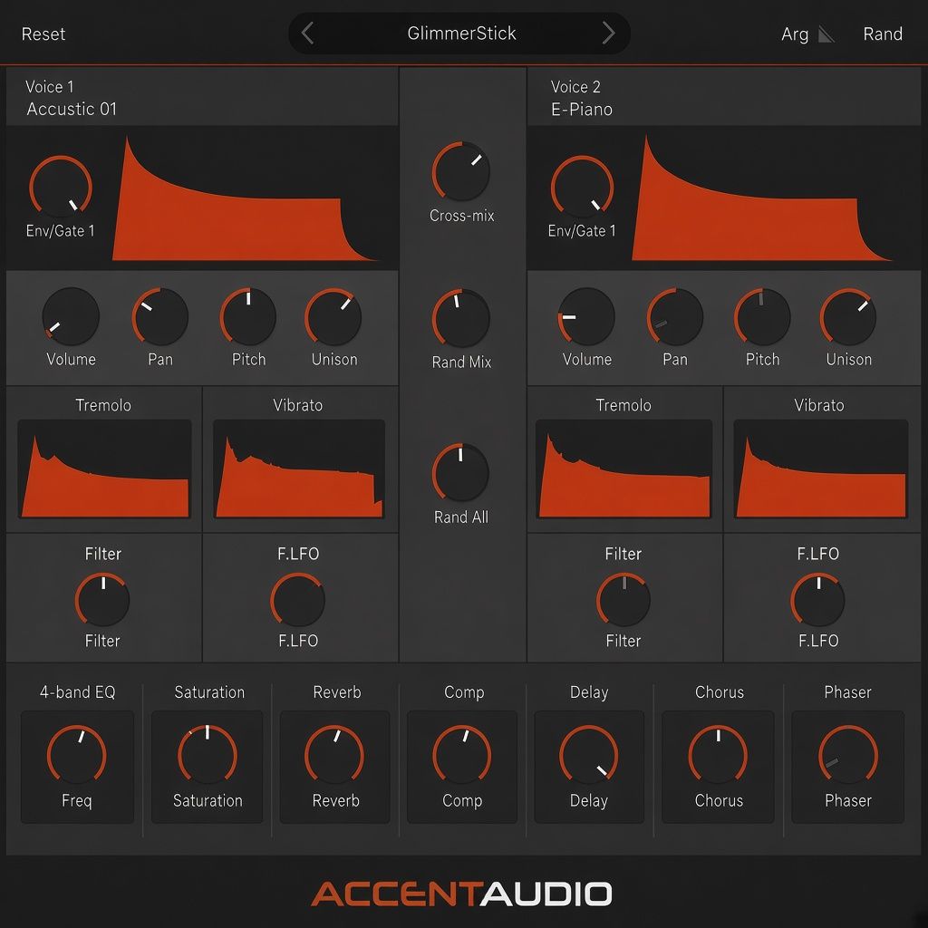The height and width of the screenshot is (928, 928).
Task: Click the Reverb effect knob
Action: click(x=334, y=755)
